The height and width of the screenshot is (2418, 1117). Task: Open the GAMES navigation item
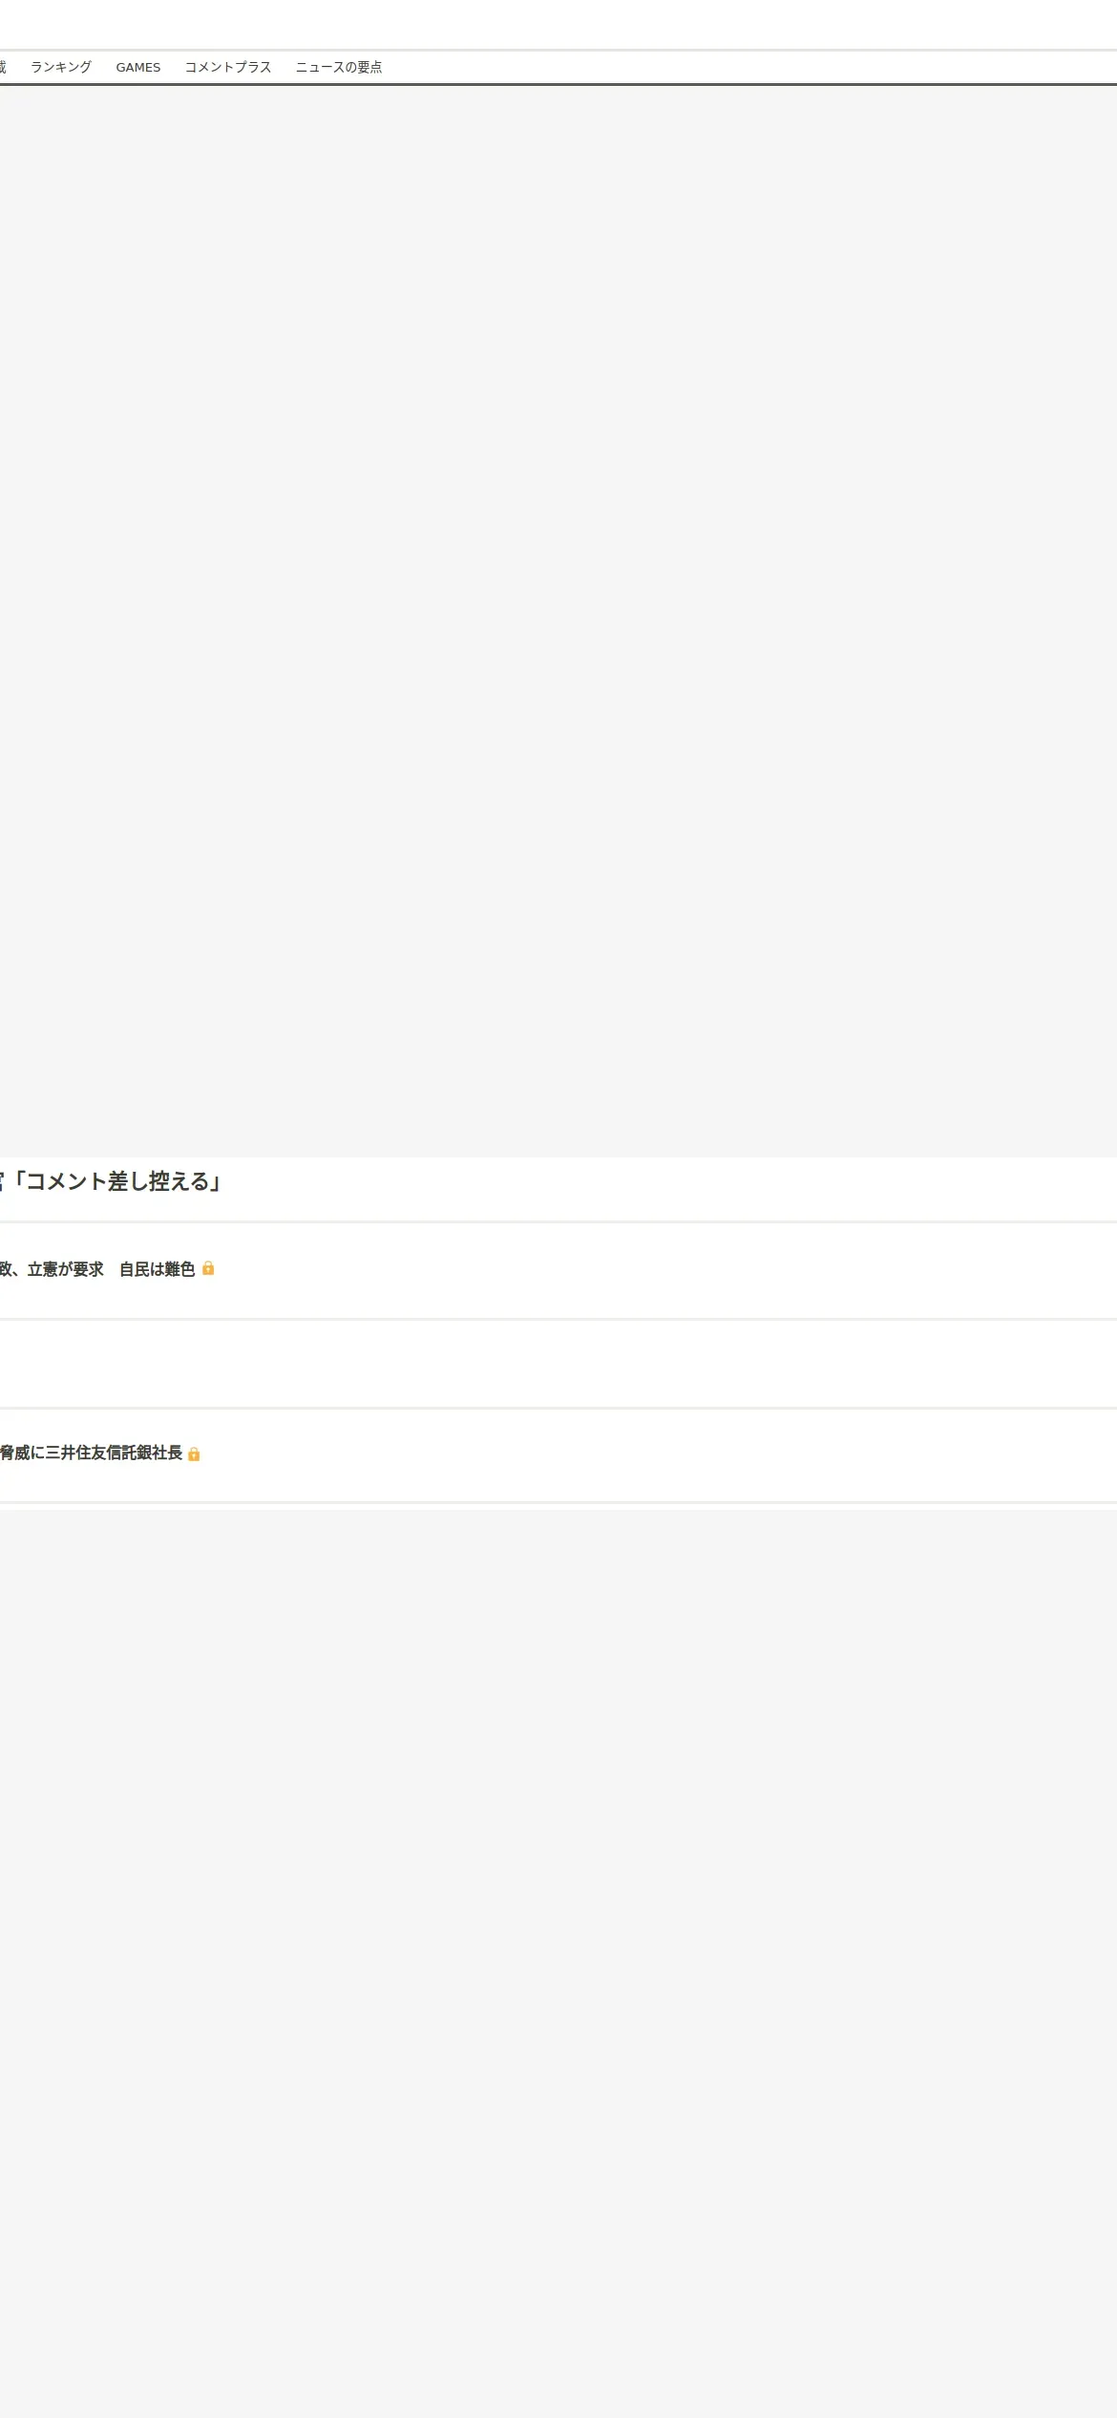click(138, 67)
